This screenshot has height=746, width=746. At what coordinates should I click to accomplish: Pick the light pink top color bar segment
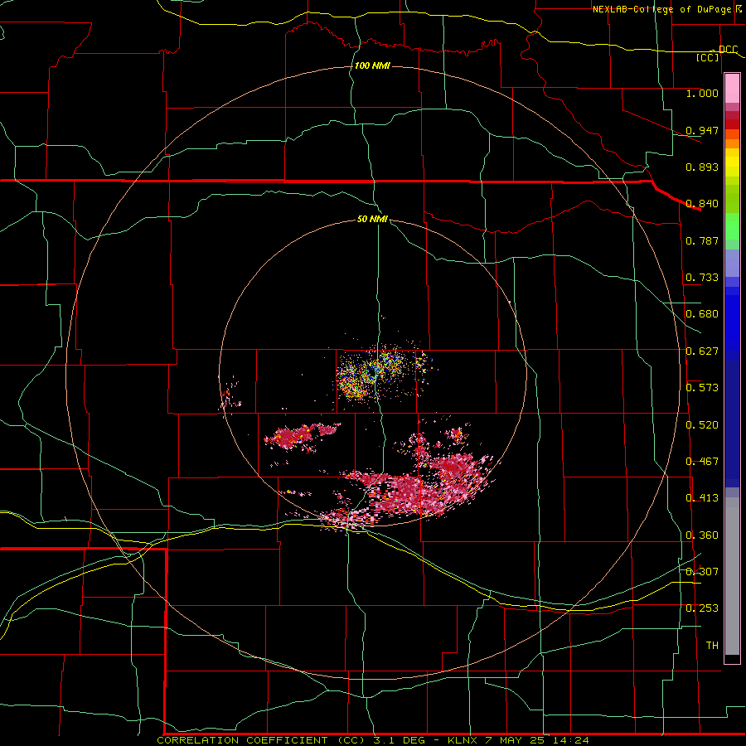tap(732, 89)
